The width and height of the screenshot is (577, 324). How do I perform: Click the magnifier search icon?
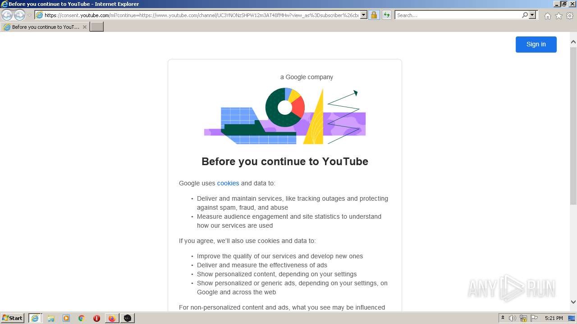click(x=525, y=15)
